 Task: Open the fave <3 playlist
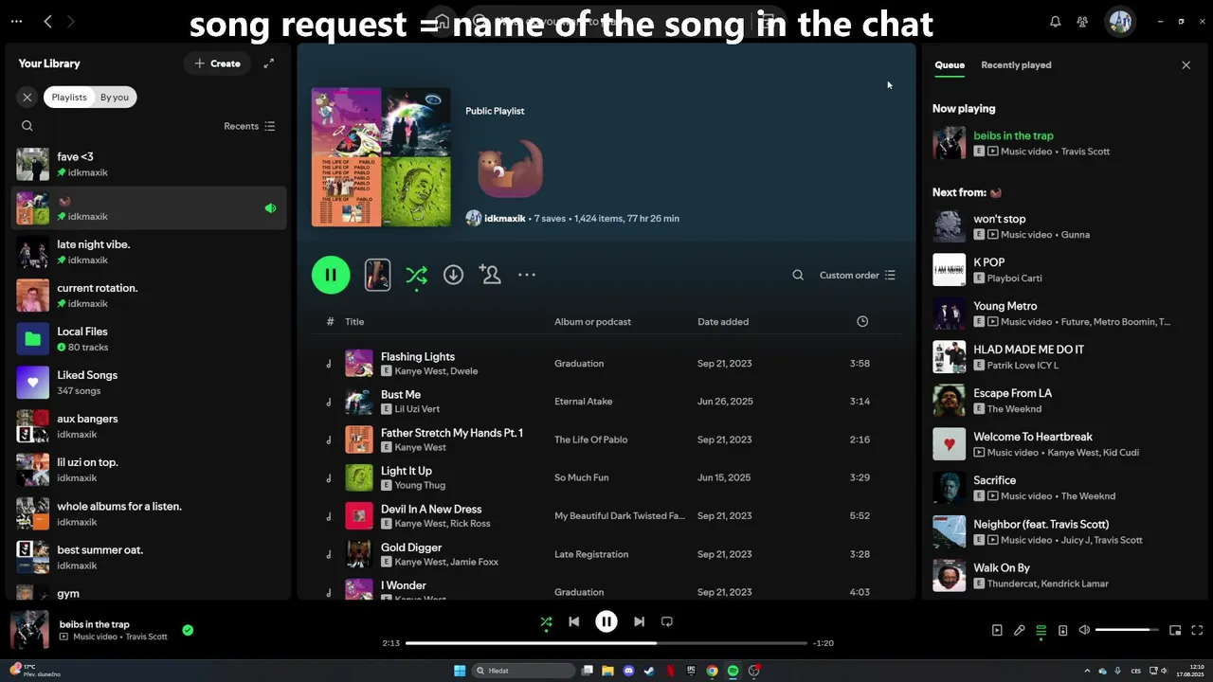(x=149, y=164)
